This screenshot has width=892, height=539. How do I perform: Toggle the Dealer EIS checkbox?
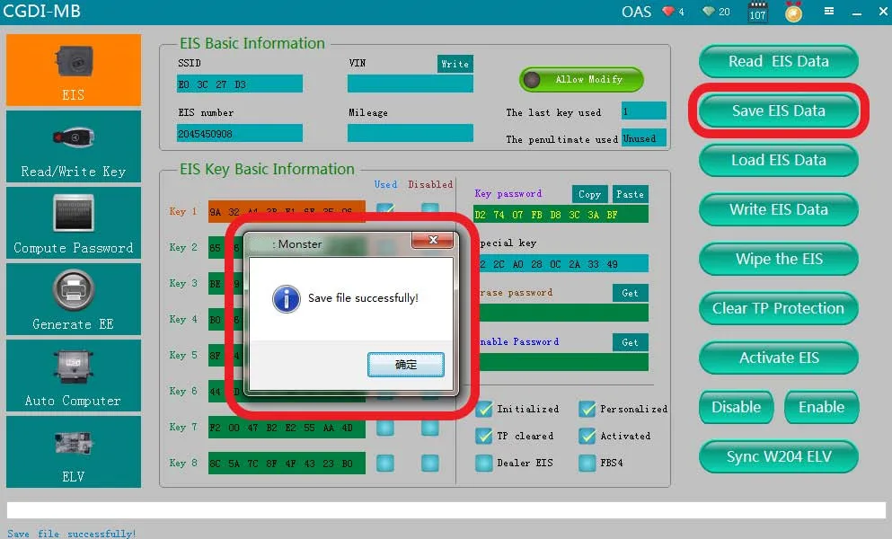pyautogui.click(x=484, y=464)
